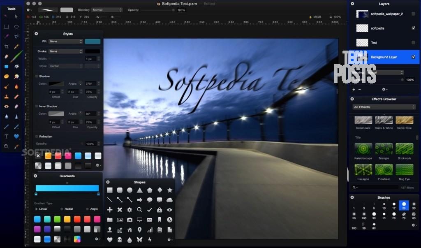Select the Test layer row
This screenshot has height=248, width=421.
[384, 42]
